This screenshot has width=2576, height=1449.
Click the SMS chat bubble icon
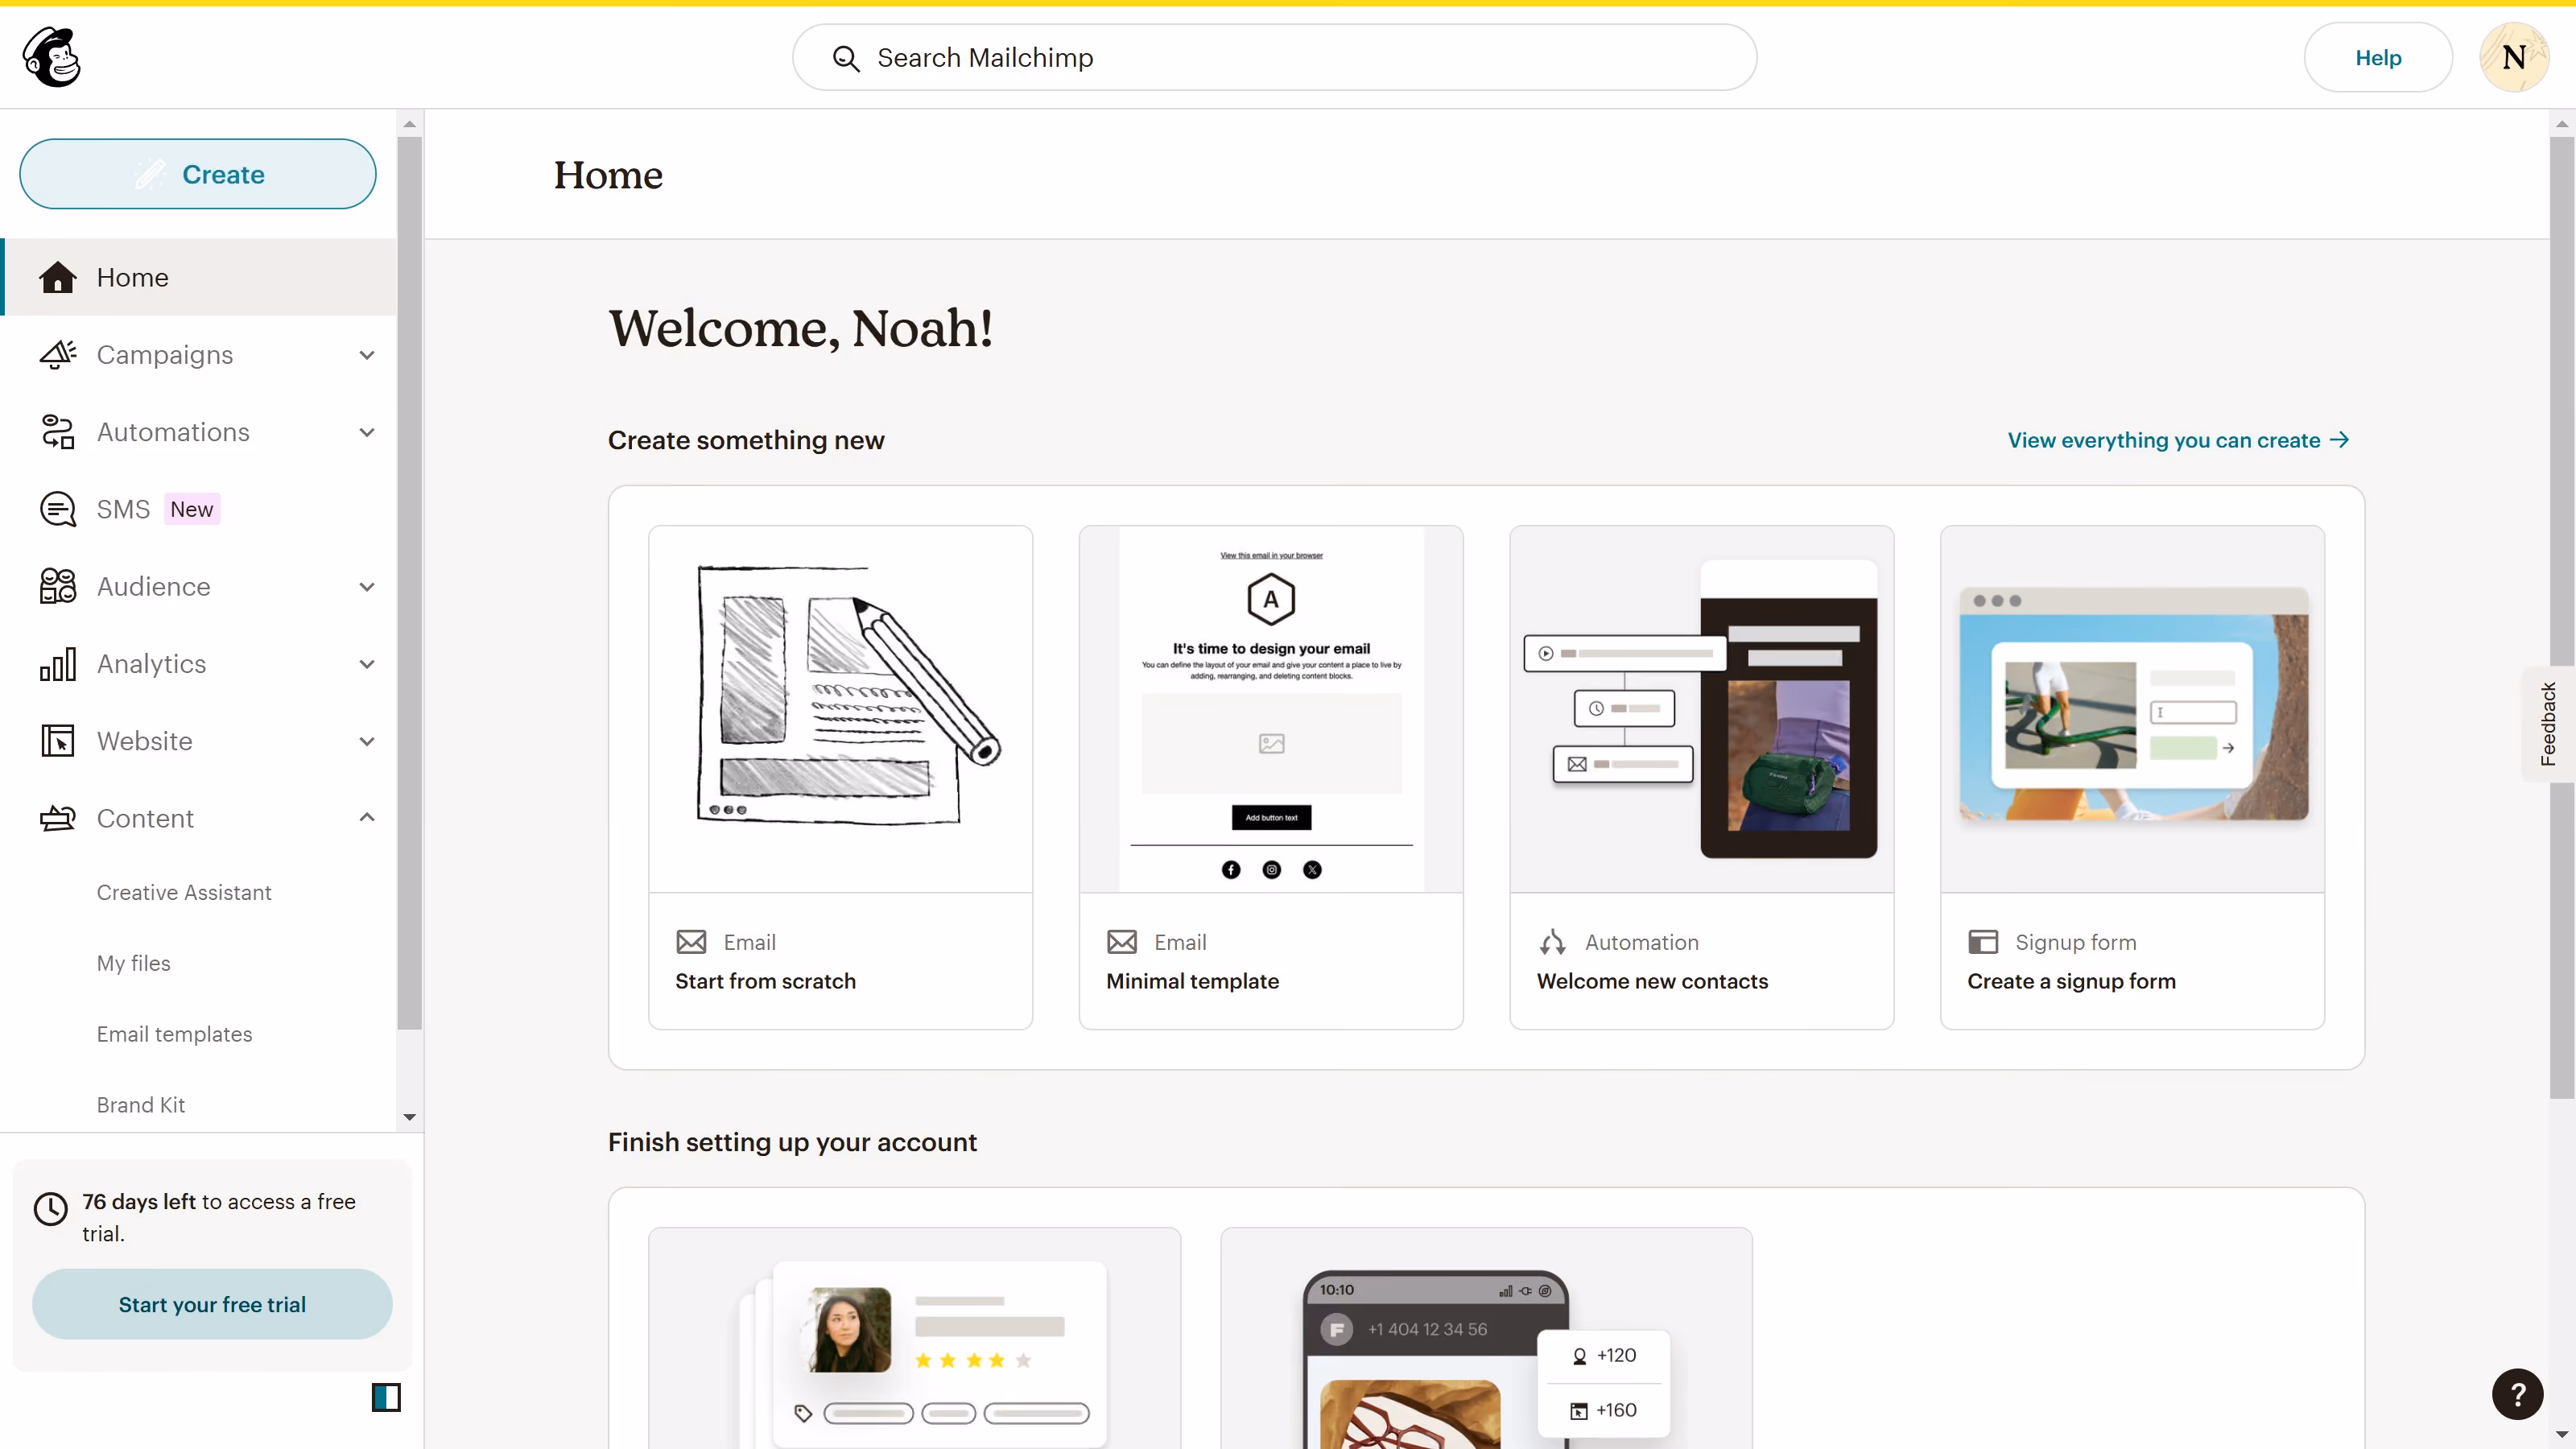[x=57, y=509]
